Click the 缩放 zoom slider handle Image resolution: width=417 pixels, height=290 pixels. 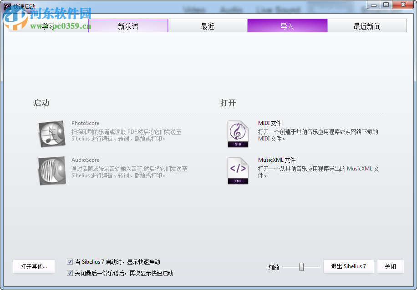[x=301, y=267]
